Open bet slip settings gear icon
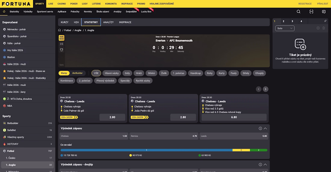The width and height of the screenshot is (331, 172). 318,28
